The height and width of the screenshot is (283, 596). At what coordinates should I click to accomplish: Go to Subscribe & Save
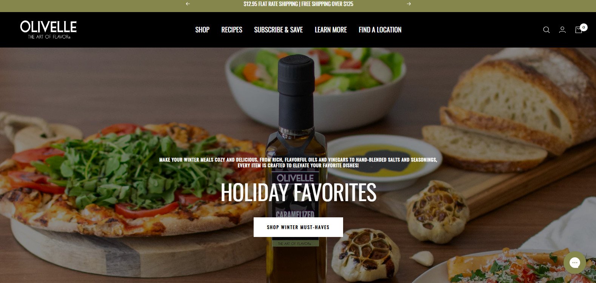click(278, 30)
